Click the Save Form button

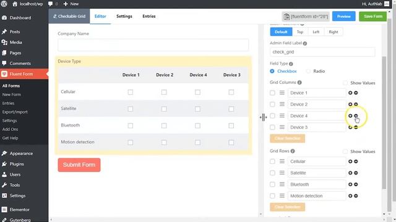[372, 17]
